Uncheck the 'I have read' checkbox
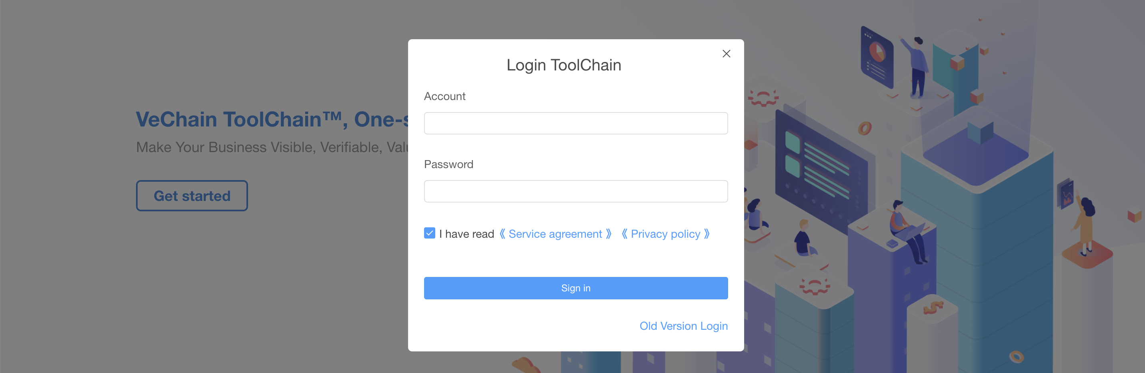This screenshot has height=373, width=1145. click(429, 233)
